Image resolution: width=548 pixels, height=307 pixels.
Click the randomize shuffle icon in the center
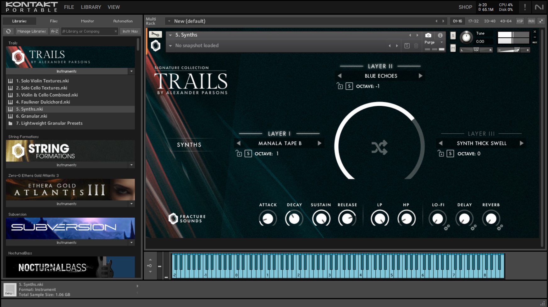(379, 147)
